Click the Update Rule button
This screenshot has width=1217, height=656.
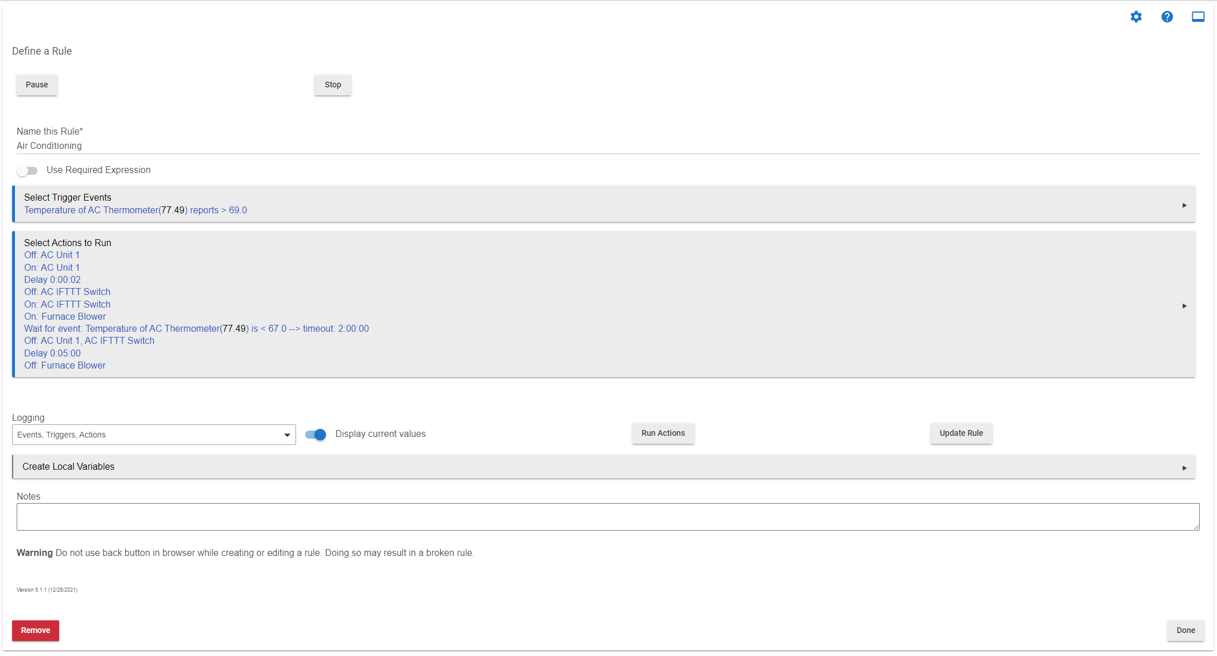[961, 433]
